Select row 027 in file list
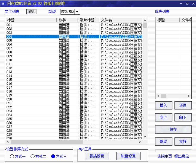 click(x=74, y=127)
